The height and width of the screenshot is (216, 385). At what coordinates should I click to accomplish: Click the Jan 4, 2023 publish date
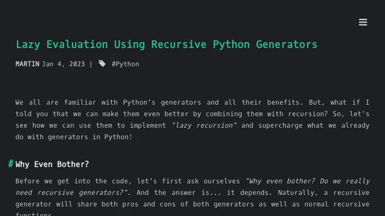[63, 64]
